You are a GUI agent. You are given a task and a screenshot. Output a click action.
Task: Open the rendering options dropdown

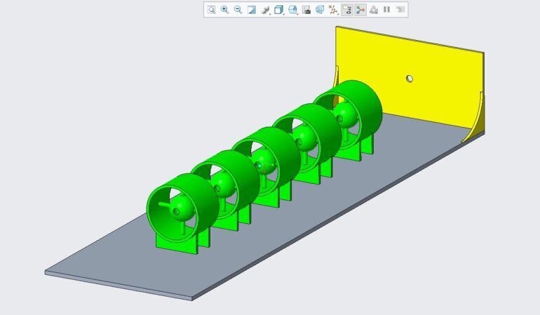[x=265, y=10]
